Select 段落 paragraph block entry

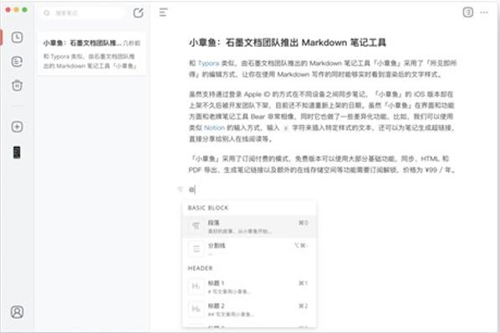click(249, 226)
